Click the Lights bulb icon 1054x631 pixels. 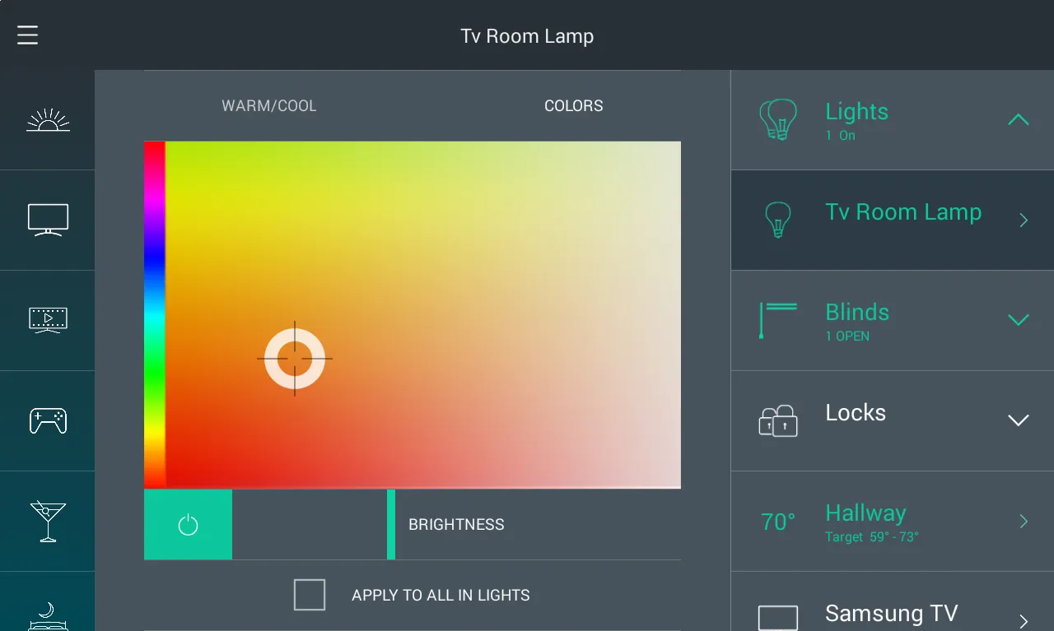pyautogui.click(x=777, y=119)
